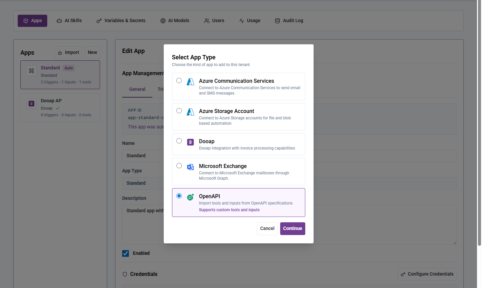Image resolution: width=482 pixels, height=288 pixels.
Task: Click the people icon beside Users
Action: [x=207, y=21]
